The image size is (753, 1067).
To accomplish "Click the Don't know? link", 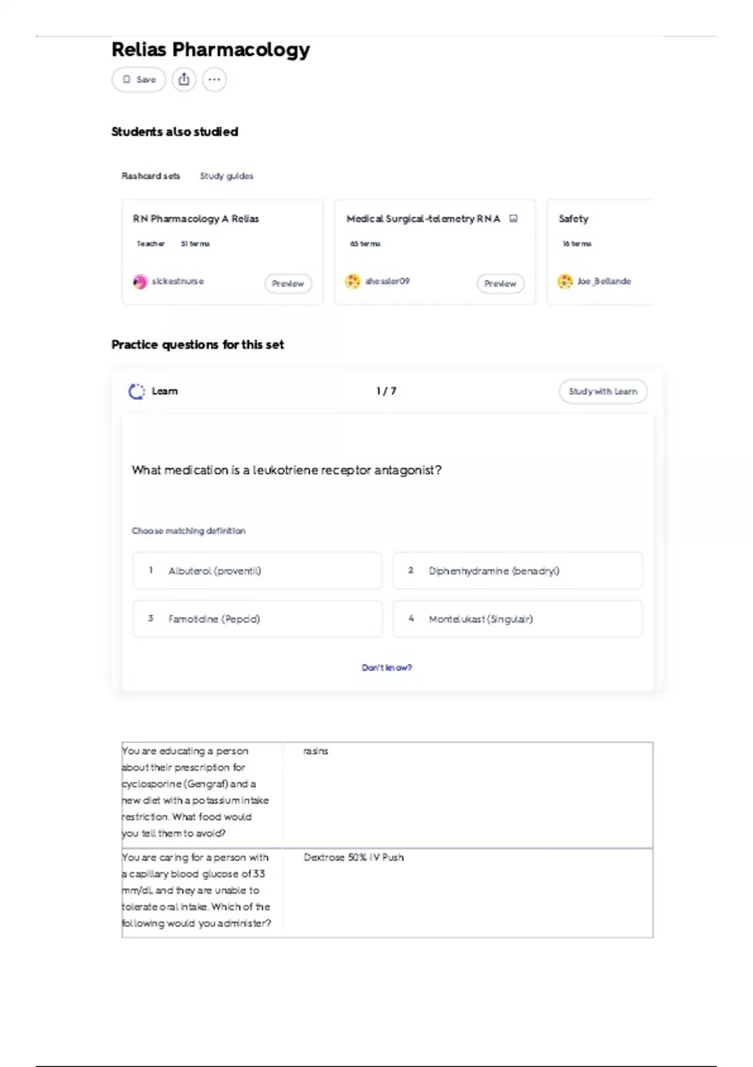I will pos(387,668).
